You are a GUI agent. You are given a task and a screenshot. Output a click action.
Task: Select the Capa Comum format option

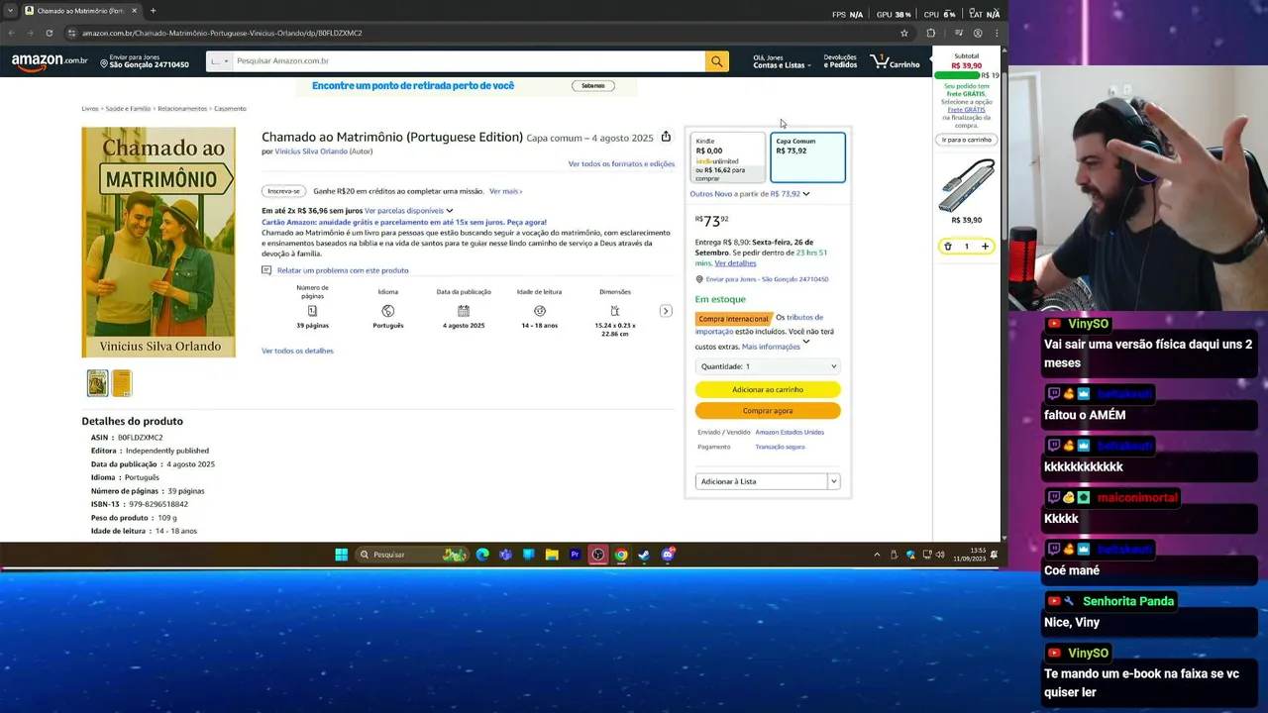tap(808, 157)
